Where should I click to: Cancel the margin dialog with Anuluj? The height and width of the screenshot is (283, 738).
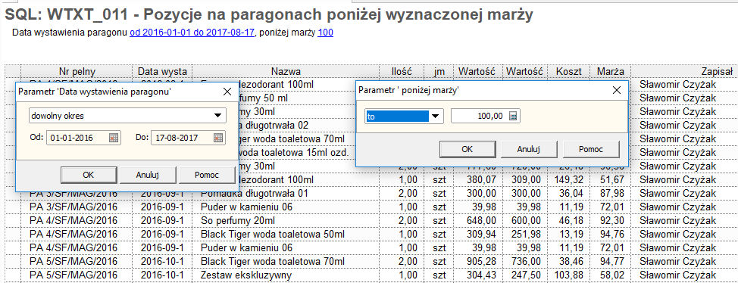pyautogui.click(x=529, y=149)
